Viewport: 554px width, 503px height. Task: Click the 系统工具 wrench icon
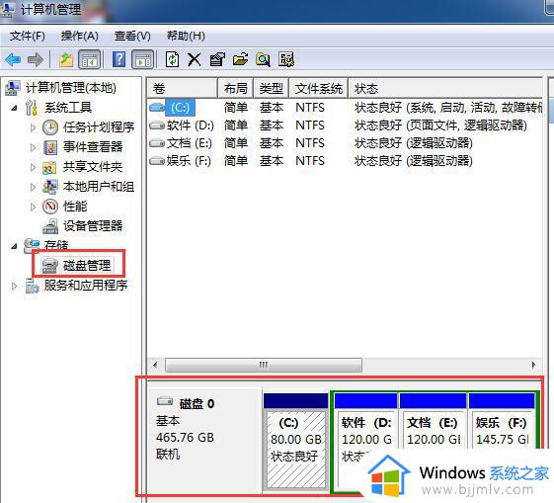[31, 108]
